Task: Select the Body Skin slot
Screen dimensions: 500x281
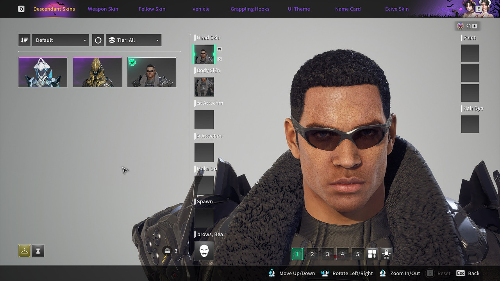Action: point(204,87)
